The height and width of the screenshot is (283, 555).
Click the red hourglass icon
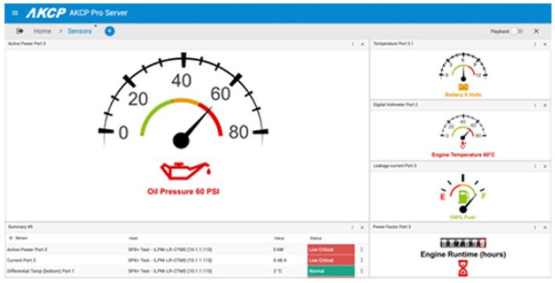[463, 268]
